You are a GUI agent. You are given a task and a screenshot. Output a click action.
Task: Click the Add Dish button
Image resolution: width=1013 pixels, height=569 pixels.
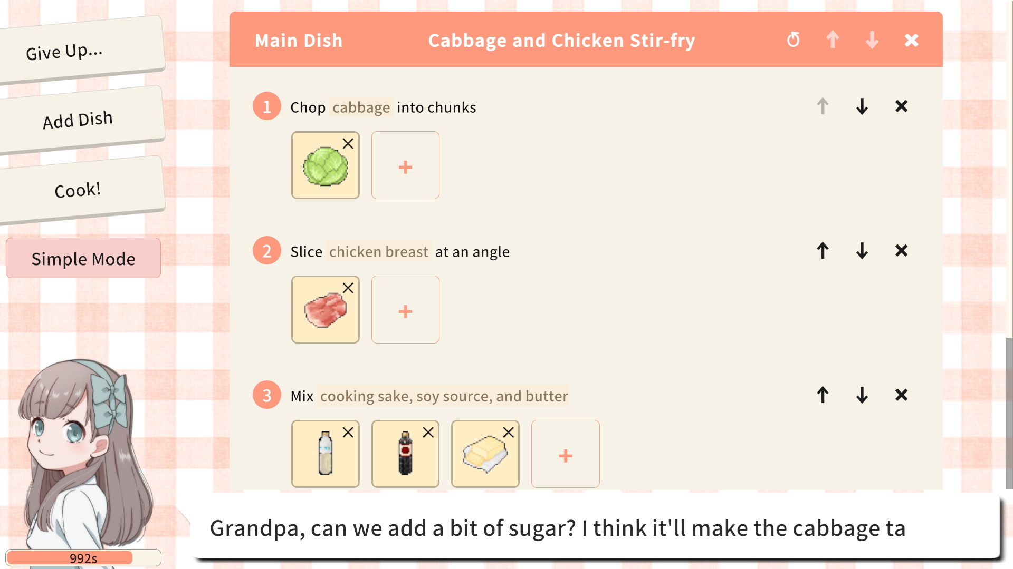pos(78,120)
